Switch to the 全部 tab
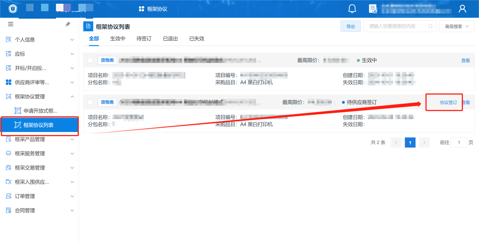479x244 pixels. (94, 39)
